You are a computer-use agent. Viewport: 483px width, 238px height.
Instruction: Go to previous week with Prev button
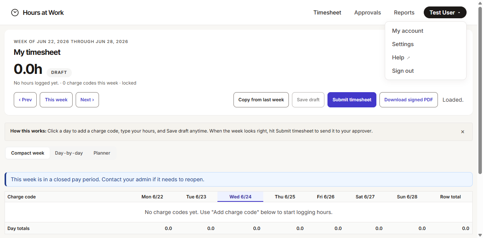tap(25, 100)
